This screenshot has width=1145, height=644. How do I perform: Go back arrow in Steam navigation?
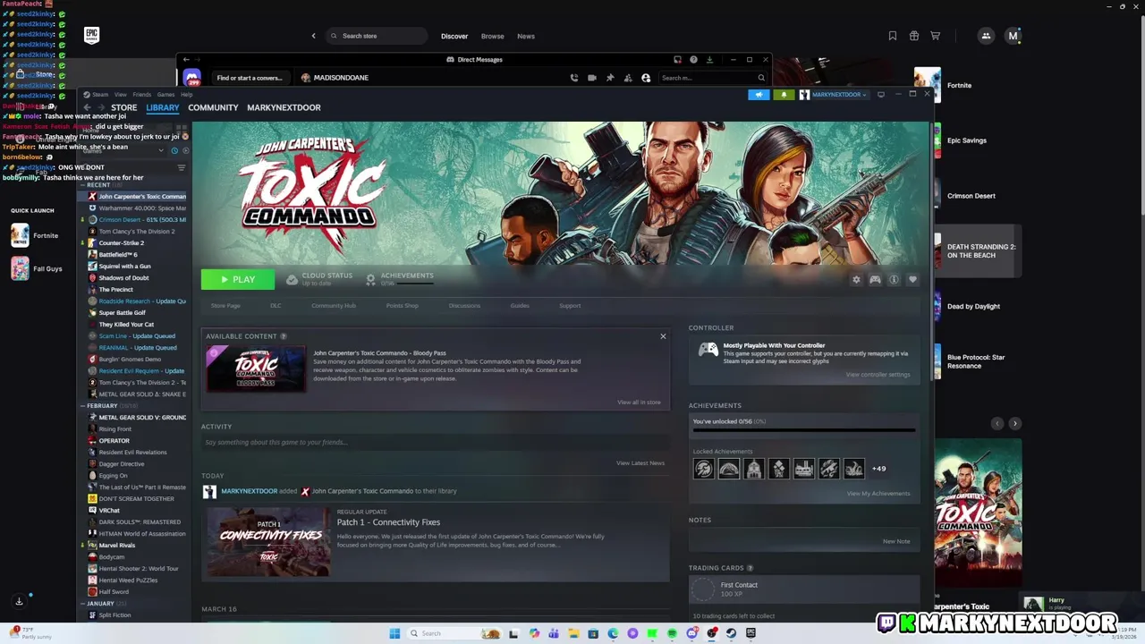pyautogui.click(x=87, y=107)
